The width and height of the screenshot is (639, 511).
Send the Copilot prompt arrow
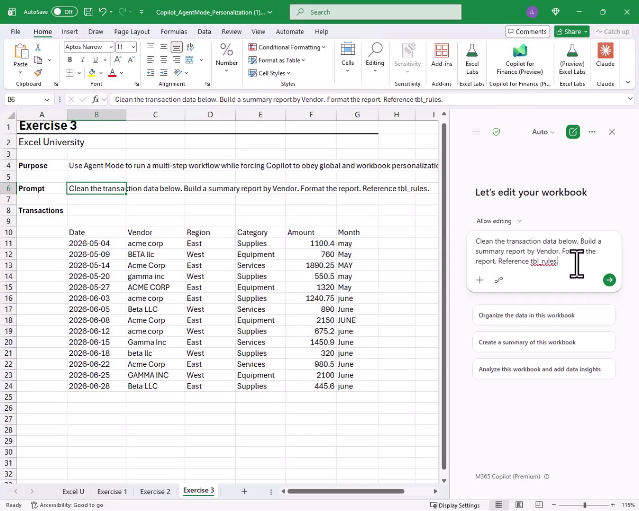tap(609, 280)
